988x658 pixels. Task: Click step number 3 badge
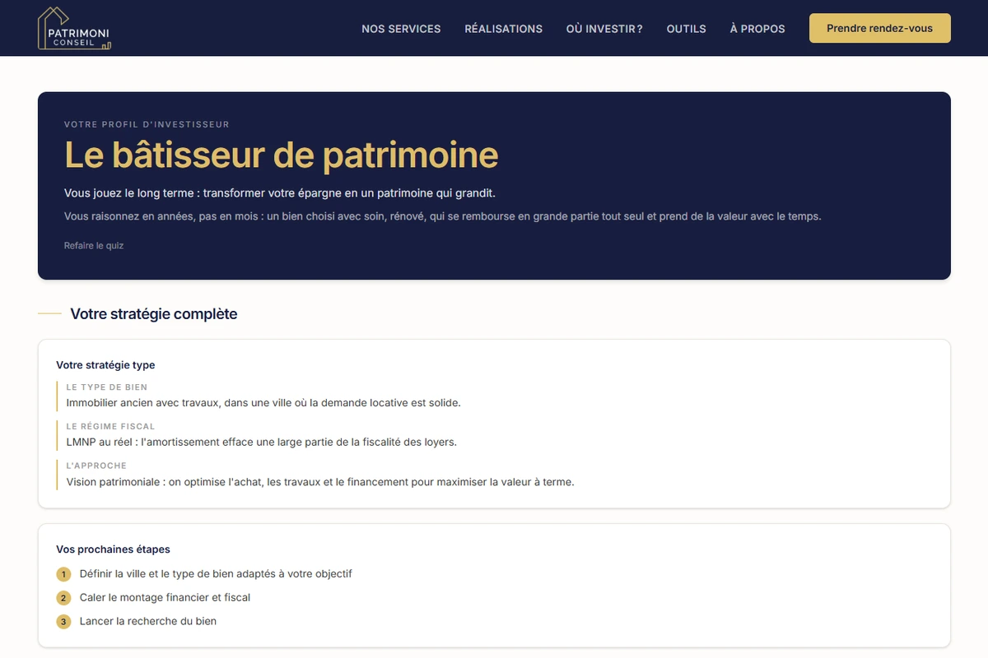(x=63, y=622)
